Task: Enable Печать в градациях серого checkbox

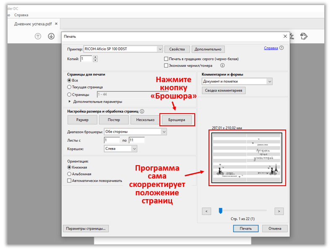Action: pos(166,59)
